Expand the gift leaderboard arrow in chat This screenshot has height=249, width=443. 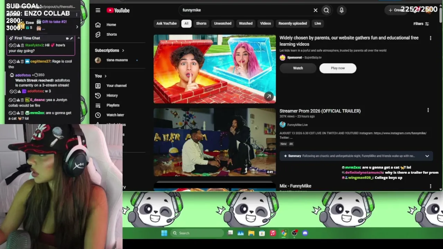[x=77, y=27]
